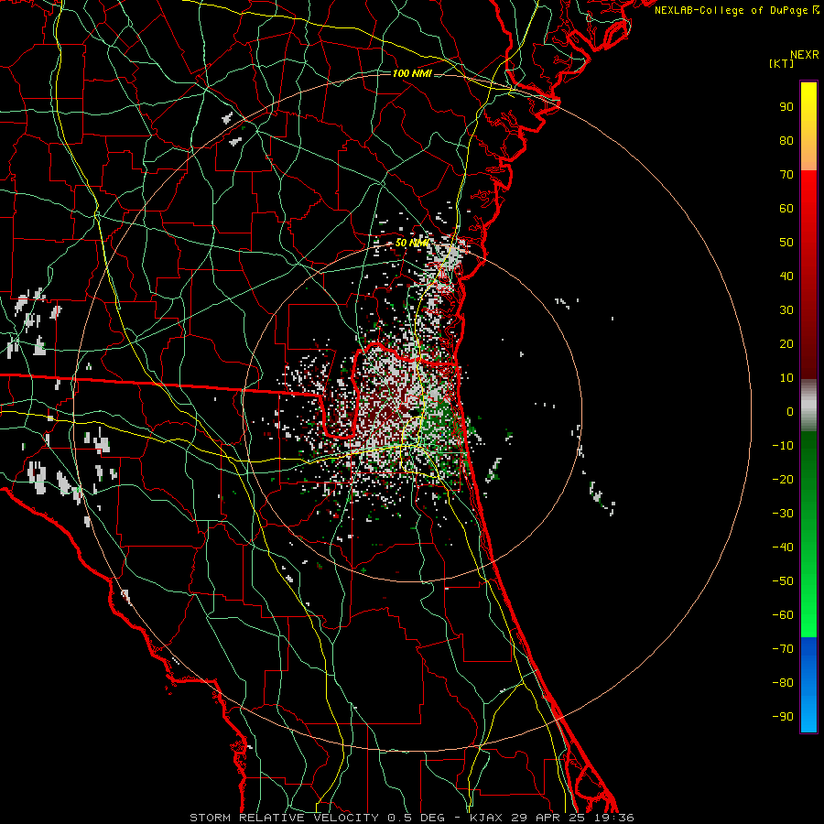
Task: Click the 50 value on the velocity scale
Action: click(x=786, y=243)
